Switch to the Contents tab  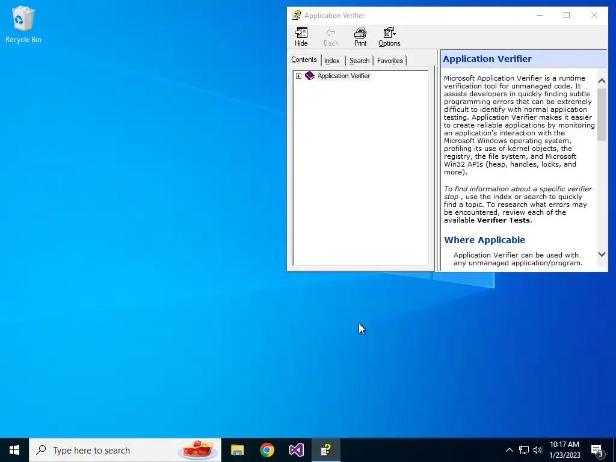(x=304, y=60)
